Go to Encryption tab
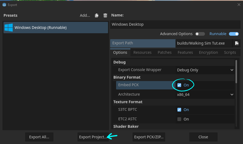243x144 pixels. 208,52
